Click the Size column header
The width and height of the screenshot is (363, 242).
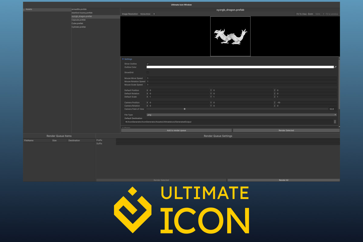point(59,141)
